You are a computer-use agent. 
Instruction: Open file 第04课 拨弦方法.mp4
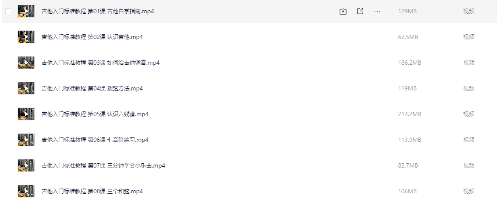pyautogui.click(x=92, y=88)
